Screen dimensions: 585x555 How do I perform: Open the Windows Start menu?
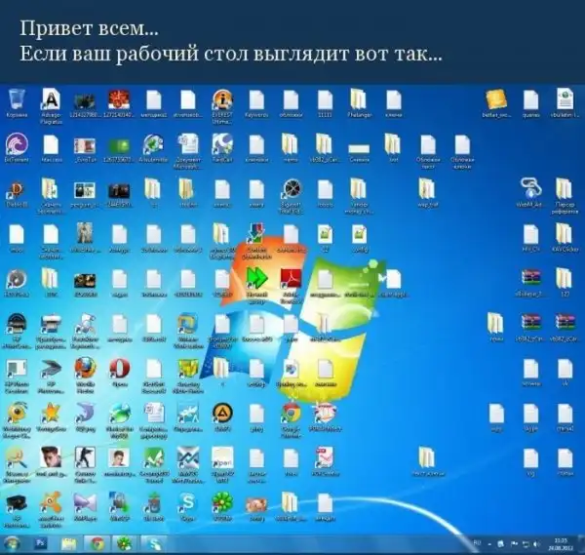14,542
